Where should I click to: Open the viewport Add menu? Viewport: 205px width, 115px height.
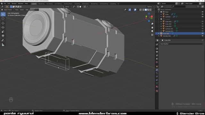[27, 10]
